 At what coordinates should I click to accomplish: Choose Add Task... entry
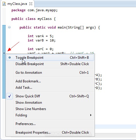(50, 88)
